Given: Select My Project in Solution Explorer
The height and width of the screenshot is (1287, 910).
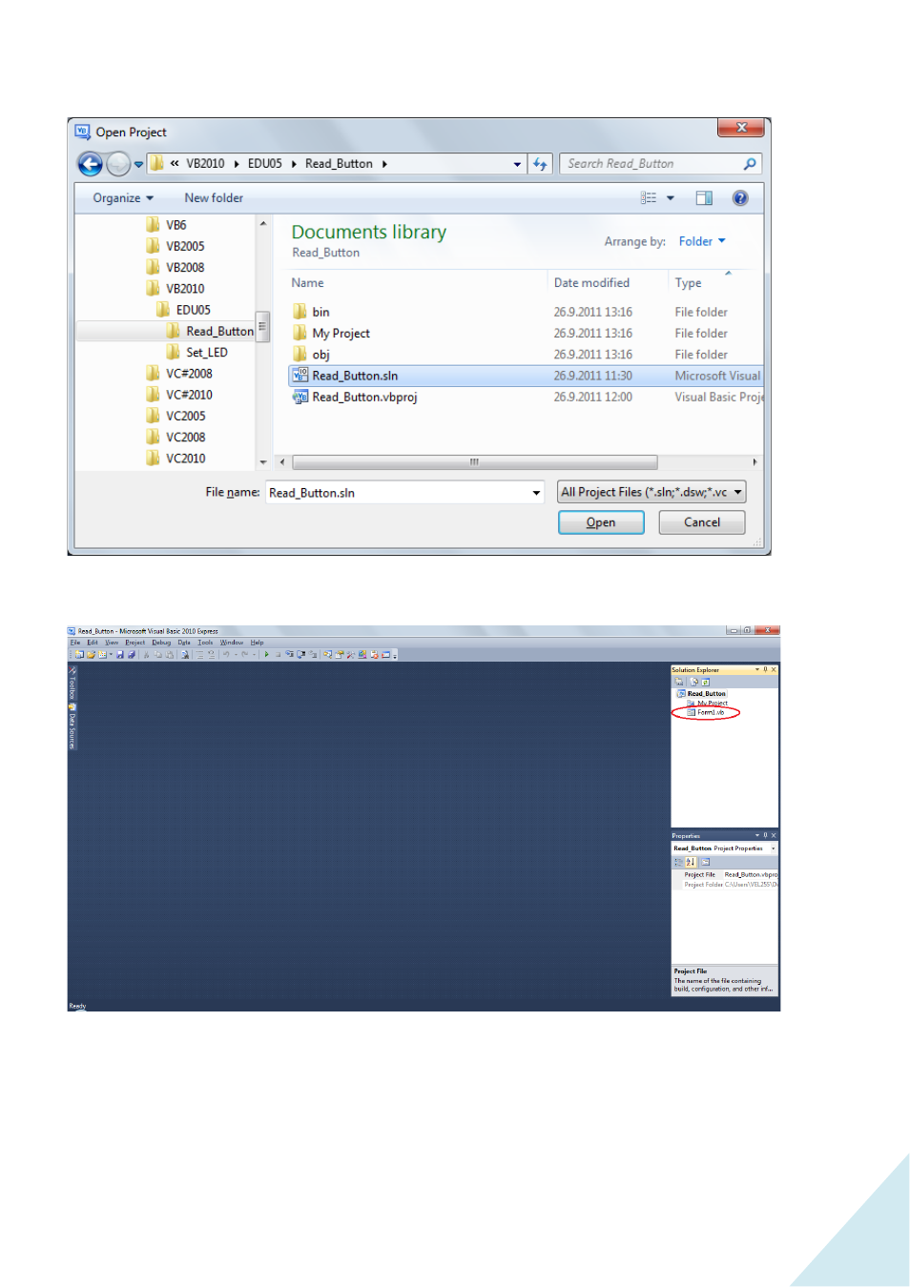Looking at the screenshot, I should coord(707,703).
